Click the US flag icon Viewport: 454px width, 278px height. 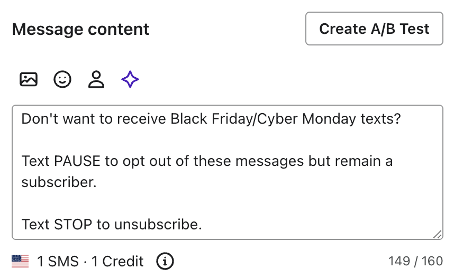click(x=20, y=261)
